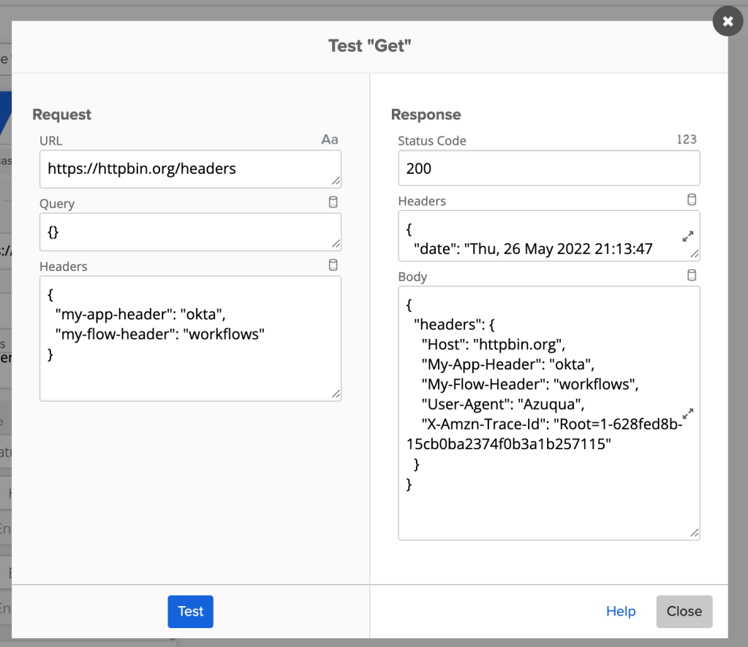Focus the Query input field
Image resolution: width=748 pixels, height=647 pixels.
pos(183,231)
